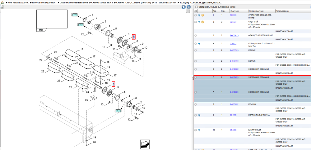This screenshot has width=311, height=150.
Task: Open part number link 84073706
Action: (x=234, y=61)
